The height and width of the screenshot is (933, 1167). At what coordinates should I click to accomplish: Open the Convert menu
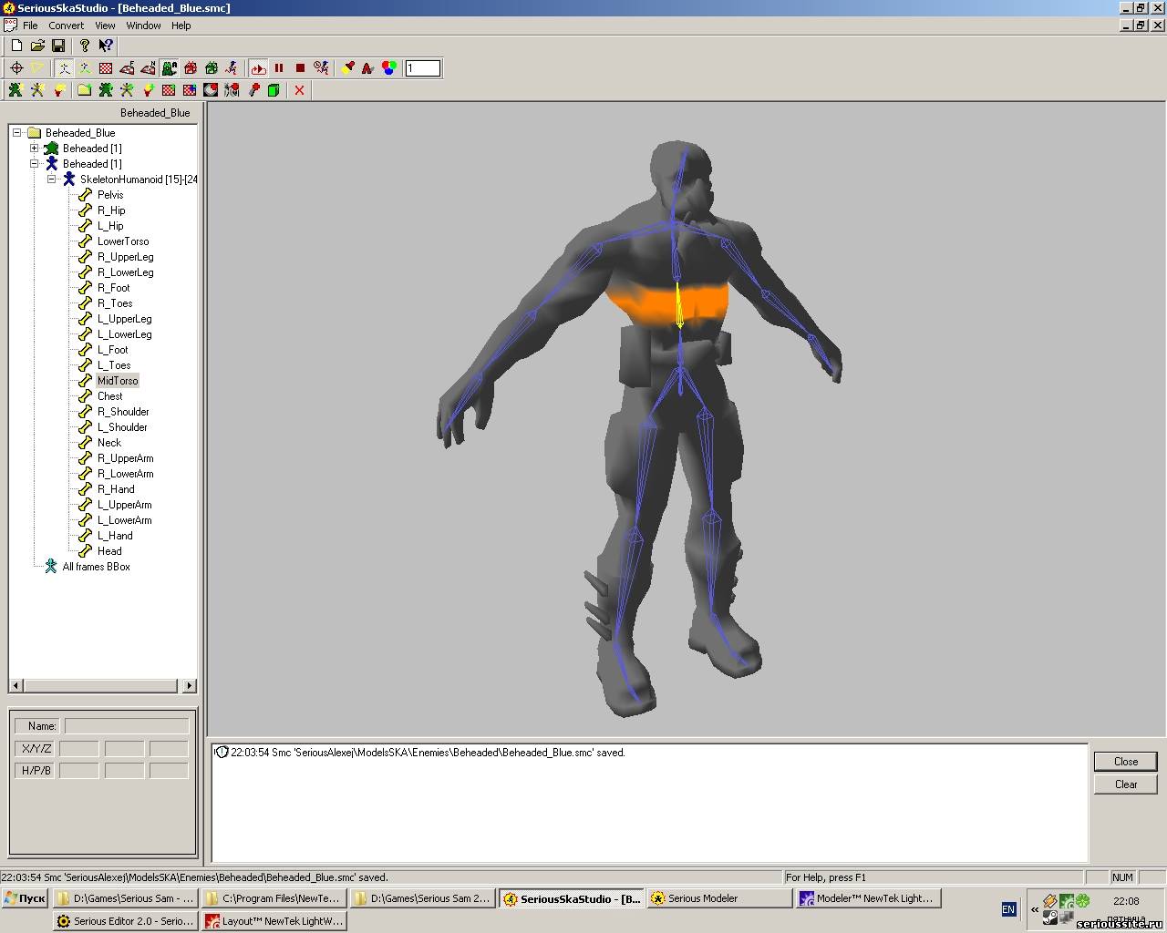pyautogui.click(x=67, y=26)
